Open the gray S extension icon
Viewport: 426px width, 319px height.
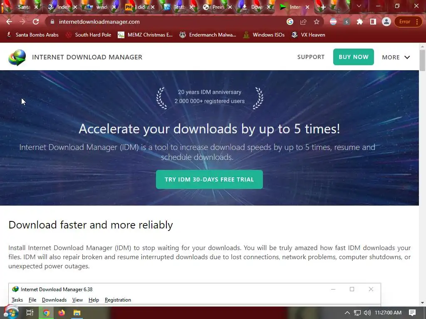347,22
